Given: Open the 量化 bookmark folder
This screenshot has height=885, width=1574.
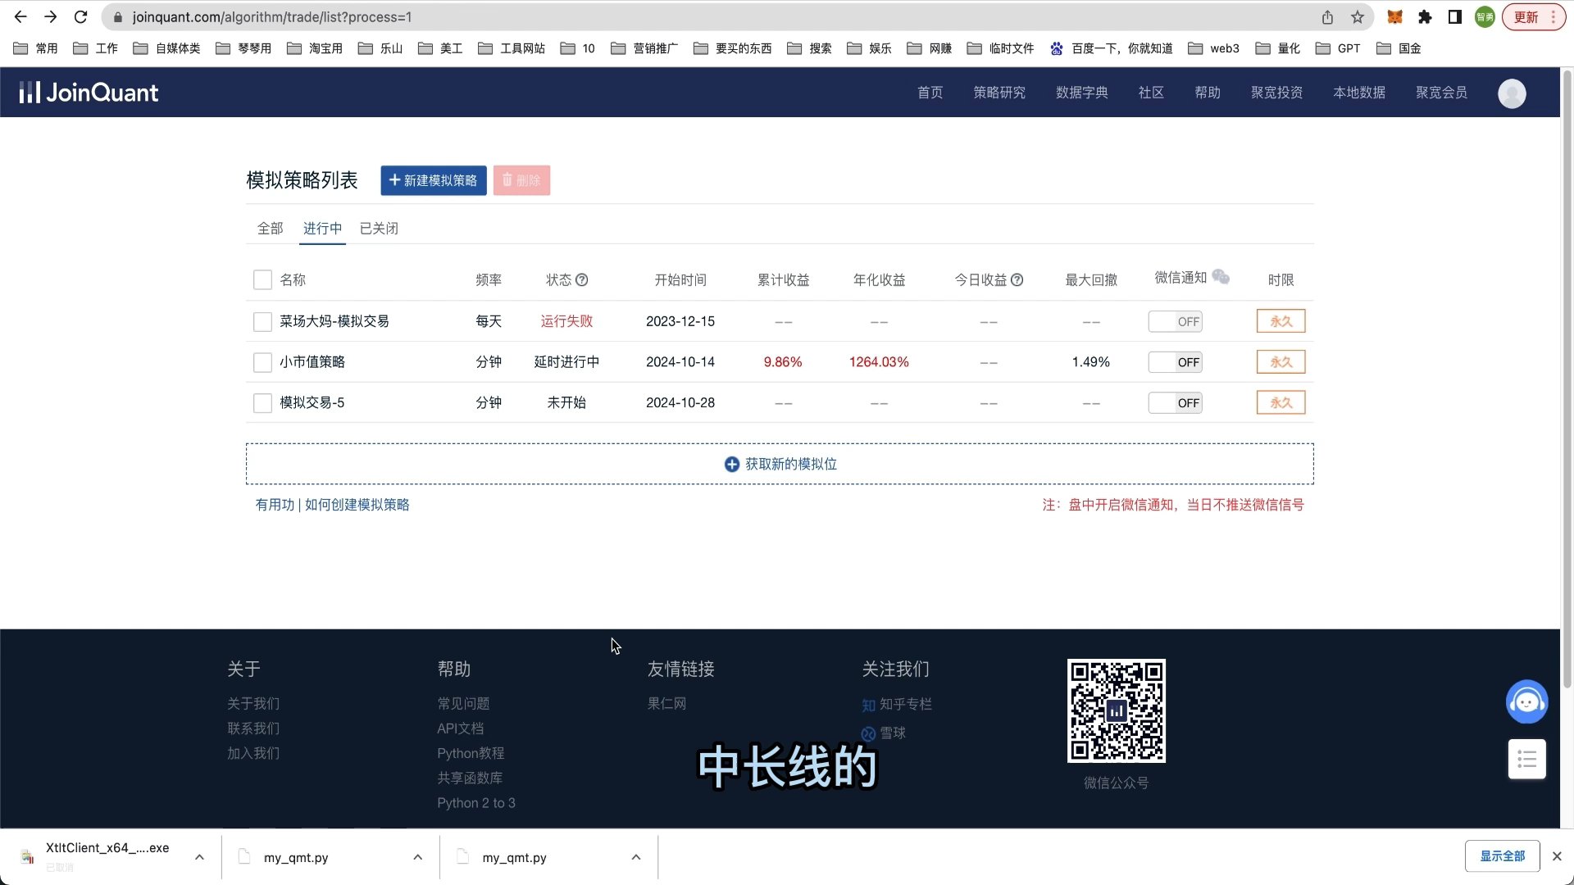Looking at the screenshot, I should pos(1278,48).
